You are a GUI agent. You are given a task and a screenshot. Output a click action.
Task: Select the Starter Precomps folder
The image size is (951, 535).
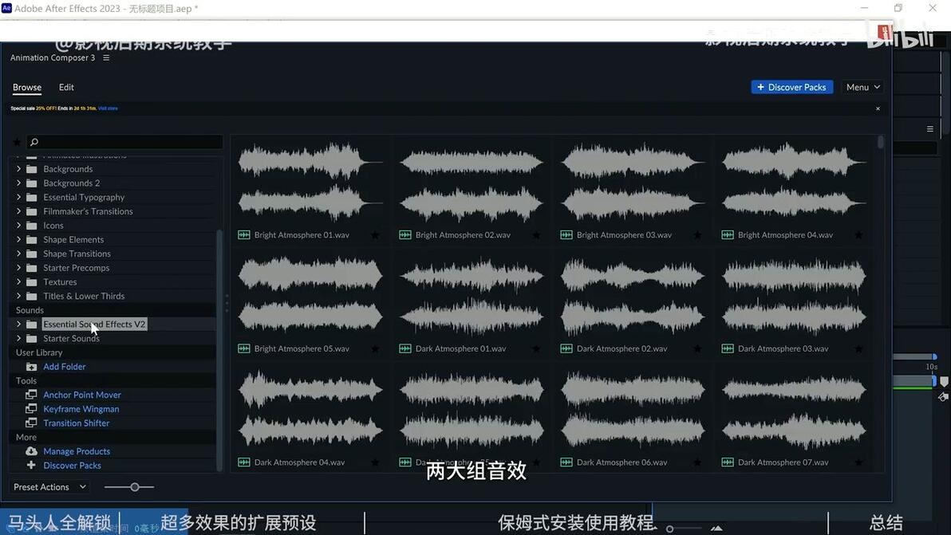(x=77, y=268)
